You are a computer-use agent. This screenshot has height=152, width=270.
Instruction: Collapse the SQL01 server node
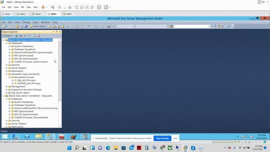(3, 40)
